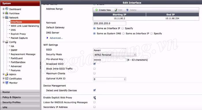Click the Delete trash icon
The width and height of the screenshot is (202, 110).
[x=127, y=10]
